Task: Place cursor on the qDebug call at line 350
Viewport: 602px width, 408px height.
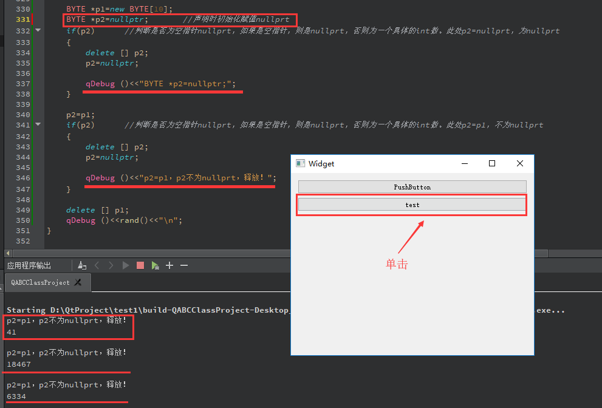Action: pyautogui.click(x=80, y=220)
